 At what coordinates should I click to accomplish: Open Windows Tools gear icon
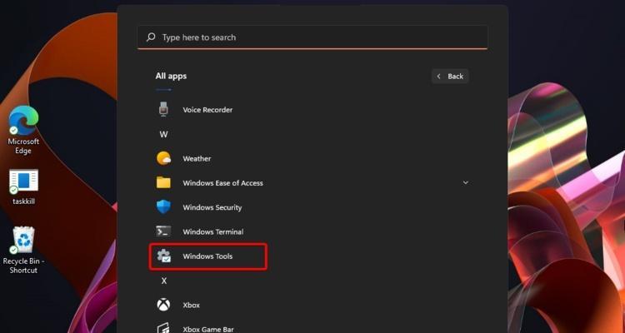pos(163,256)
